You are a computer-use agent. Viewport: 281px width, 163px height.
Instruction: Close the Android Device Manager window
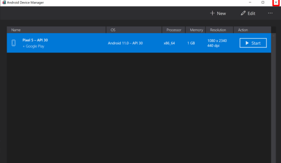coord(276,2)
